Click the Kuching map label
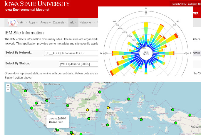 [71, 98]
